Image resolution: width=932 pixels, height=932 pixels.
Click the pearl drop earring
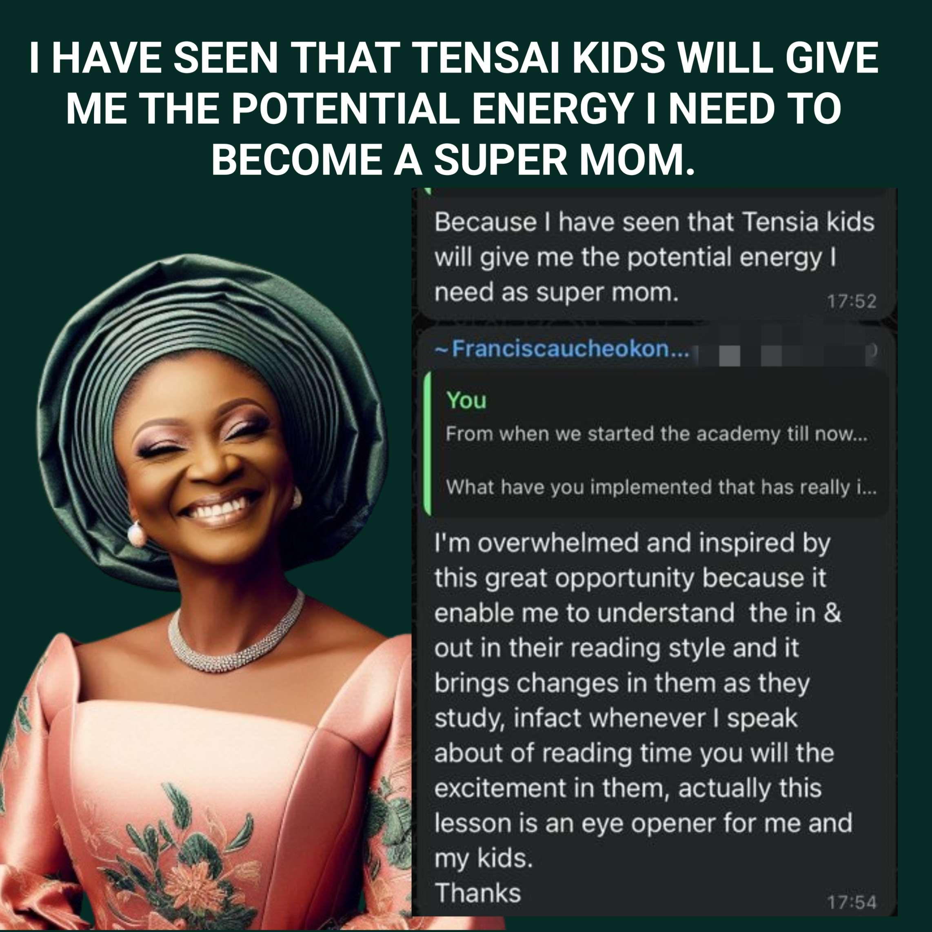[137, 535]
